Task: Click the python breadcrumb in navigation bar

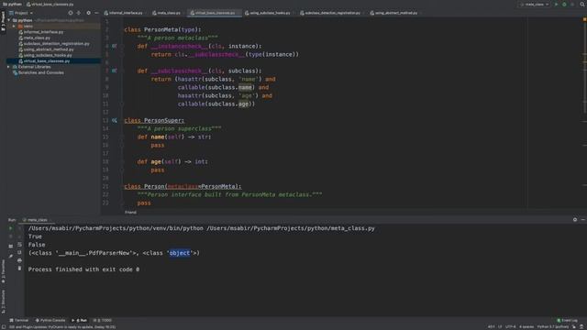Action: (x=12, y=4)
